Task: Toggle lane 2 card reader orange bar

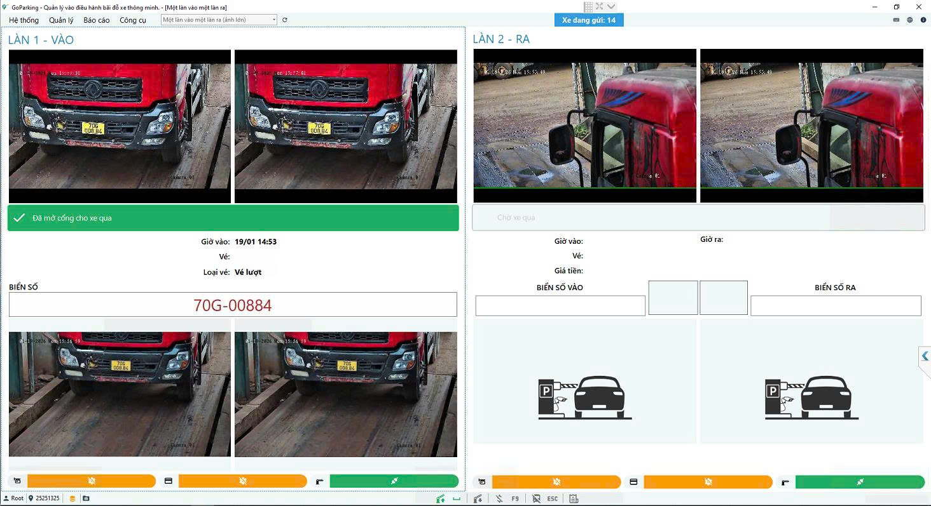Action: (708, 482)
